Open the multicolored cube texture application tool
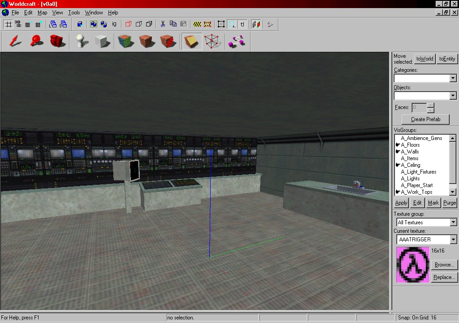The height and width of the screenshot is (323, 459). [126, 41]
